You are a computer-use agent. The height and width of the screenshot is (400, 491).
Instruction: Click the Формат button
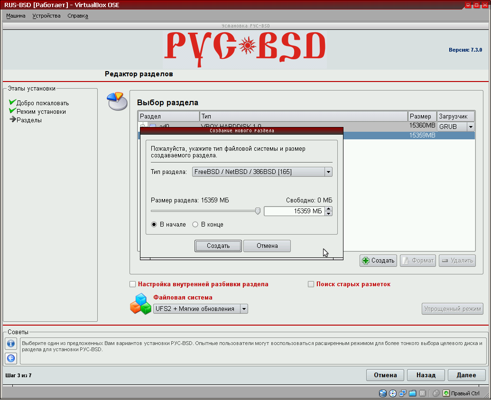[418, 261]
